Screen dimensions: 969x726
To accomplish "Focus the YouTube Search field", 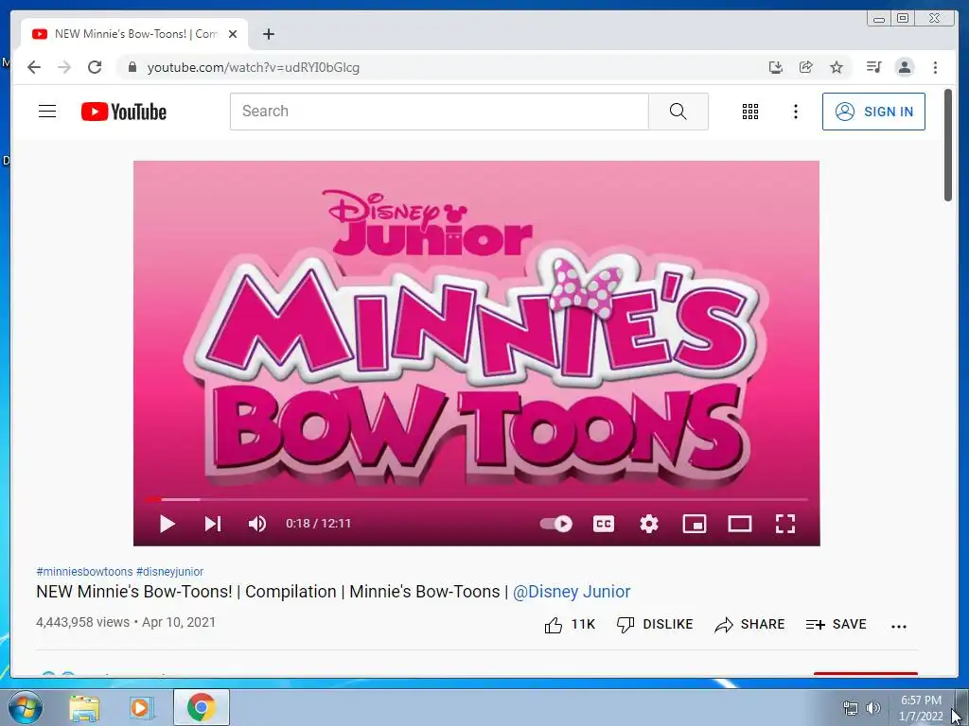I will [x=439, y=112].
